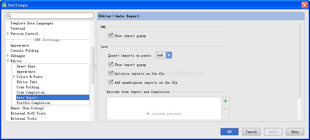The image size is (310, 140).
Task: Uncheck Add unambiguous imports on the fly
Action: coord(111,82)
